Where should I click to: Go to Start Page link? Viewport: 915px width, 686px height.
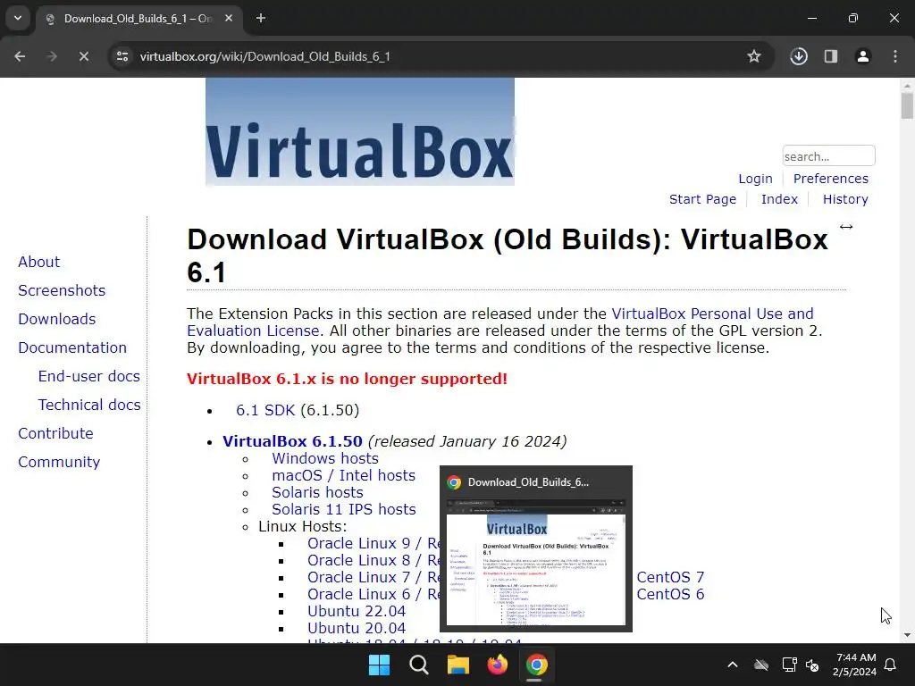click(702, 199)
